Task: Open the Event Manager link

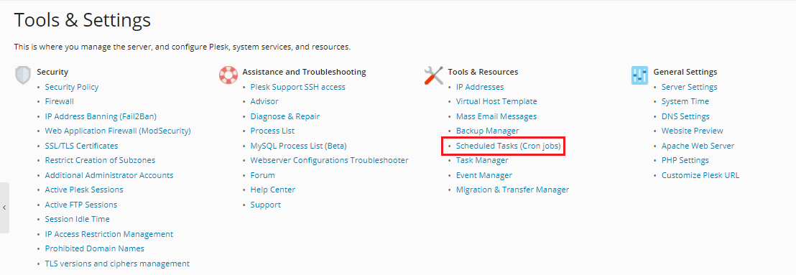Action: point(483,175)
